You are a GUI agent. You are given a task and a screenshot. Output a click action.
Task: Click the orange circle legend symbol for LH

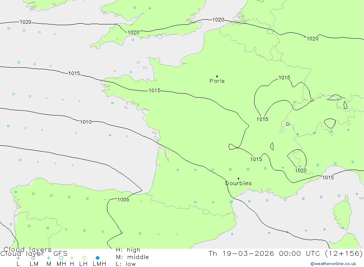84,258
